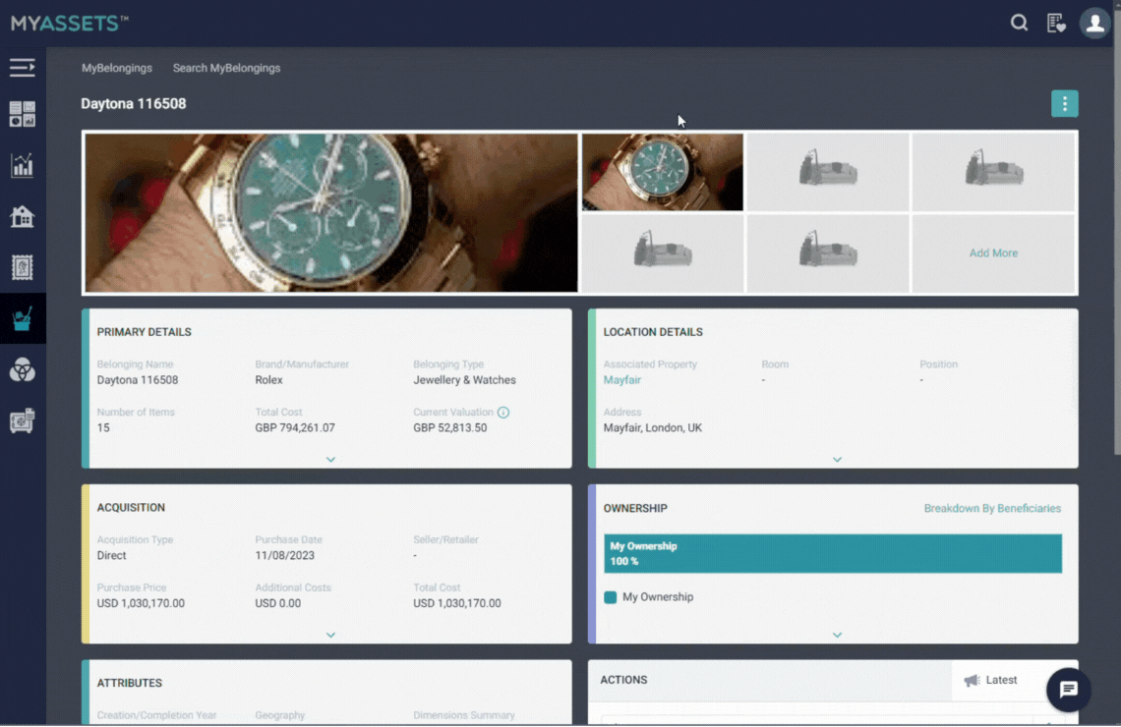Click the Direct acquisition type value
The image size is (1121, 727).
111,556
